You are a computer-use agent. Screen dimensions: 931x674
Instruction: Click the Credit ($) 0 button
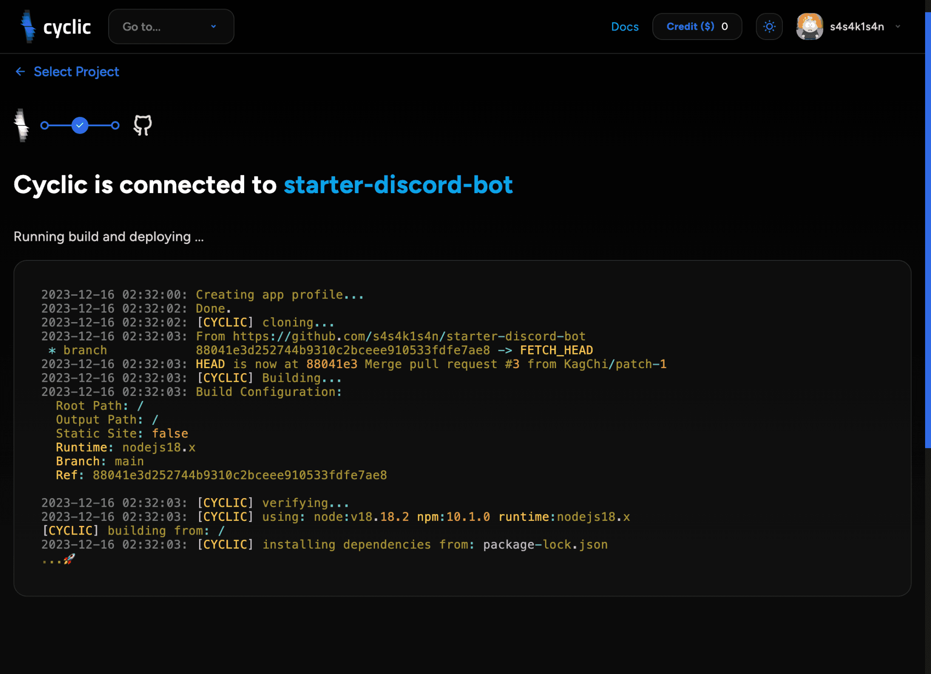(x=697, y=26)
